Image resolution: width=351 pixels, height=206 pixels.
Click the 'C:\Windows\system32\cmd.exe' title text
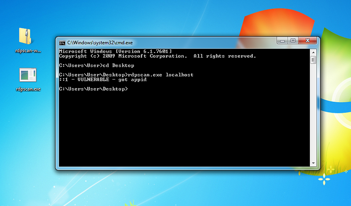pos(100,43)
